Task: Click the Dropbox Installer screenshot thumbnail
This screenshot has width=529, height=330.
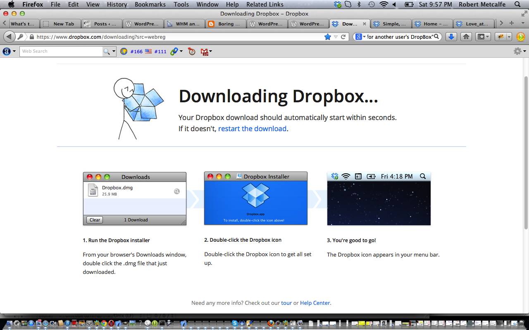Action: point(256,198)
